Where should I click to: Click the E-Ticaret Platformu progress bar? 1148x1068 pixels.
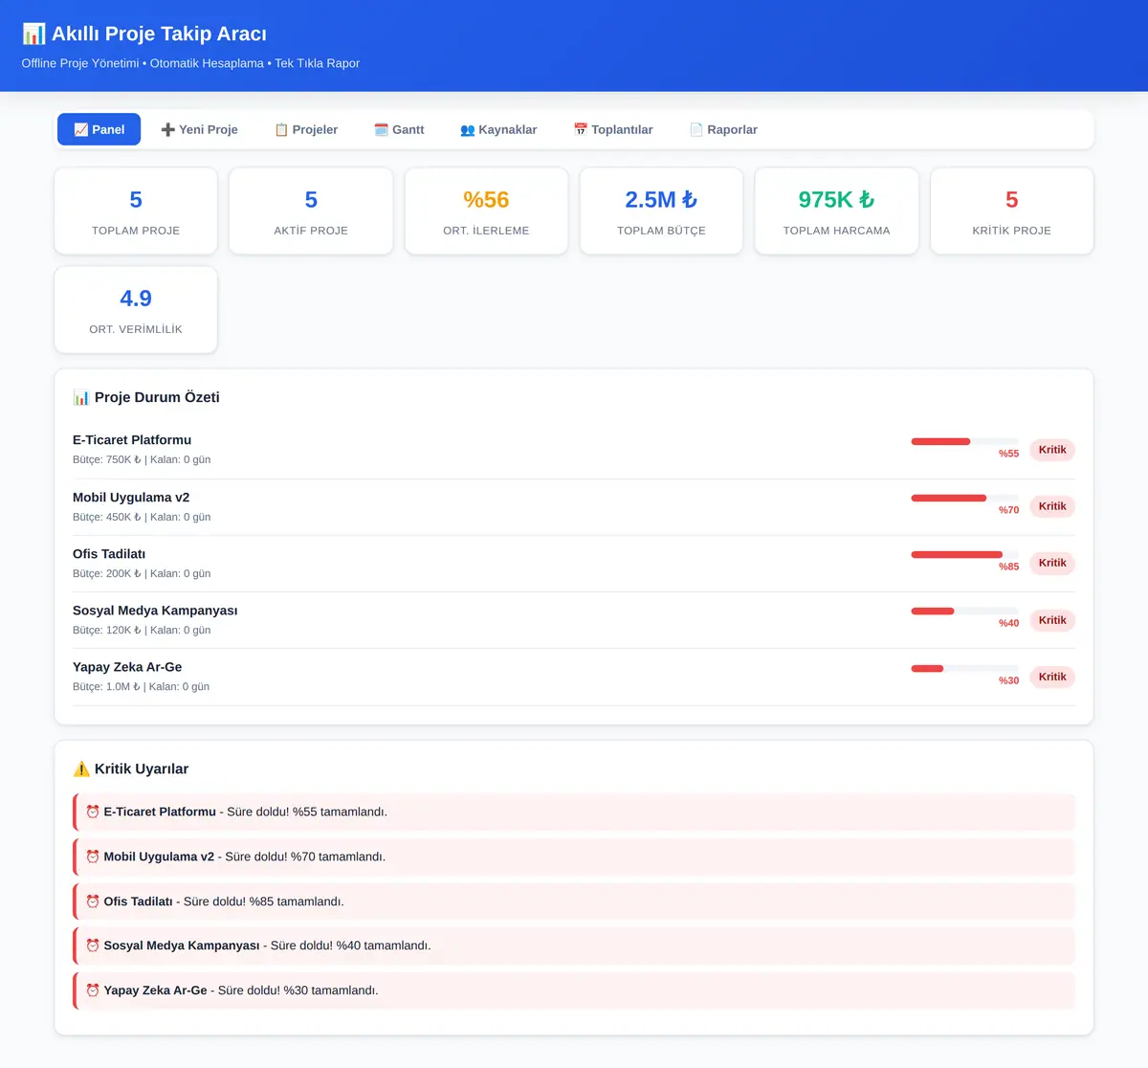point(965,441)
